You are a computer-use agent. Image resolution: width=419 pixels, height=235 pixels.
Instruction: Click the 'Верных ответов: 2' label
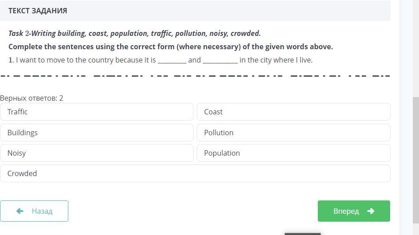32,98
